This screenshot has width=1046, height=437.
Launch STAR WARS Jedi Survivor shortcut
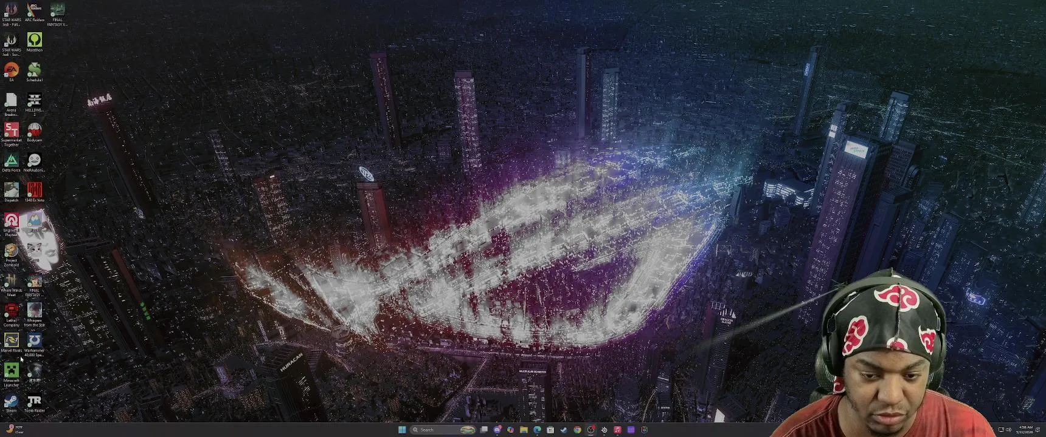11,45
